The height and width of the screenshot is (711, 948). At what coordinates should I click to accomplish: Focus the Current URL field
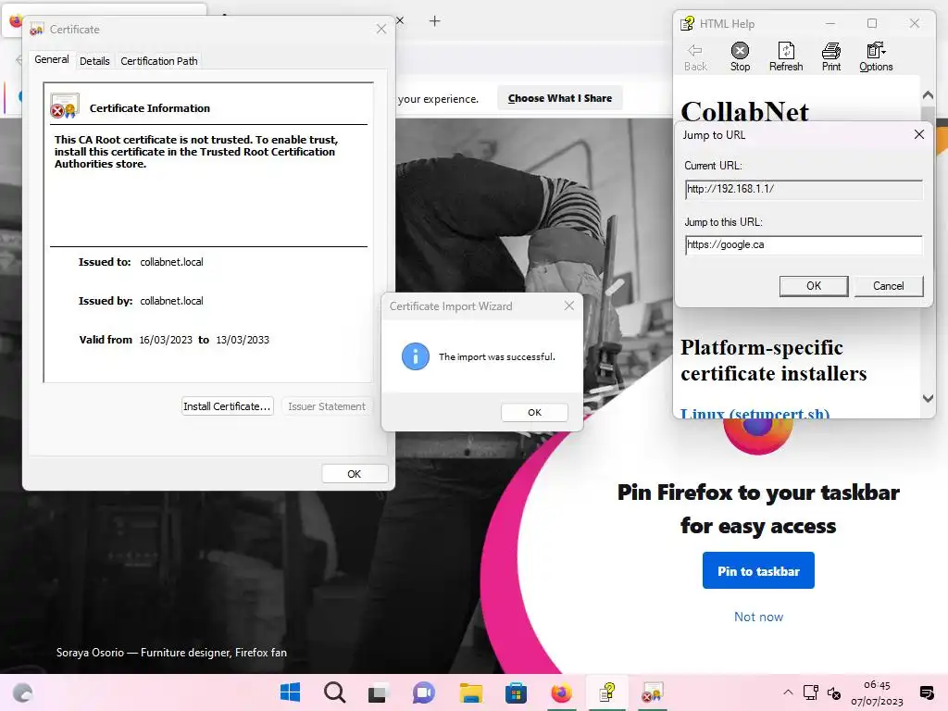tap(804, 189)
